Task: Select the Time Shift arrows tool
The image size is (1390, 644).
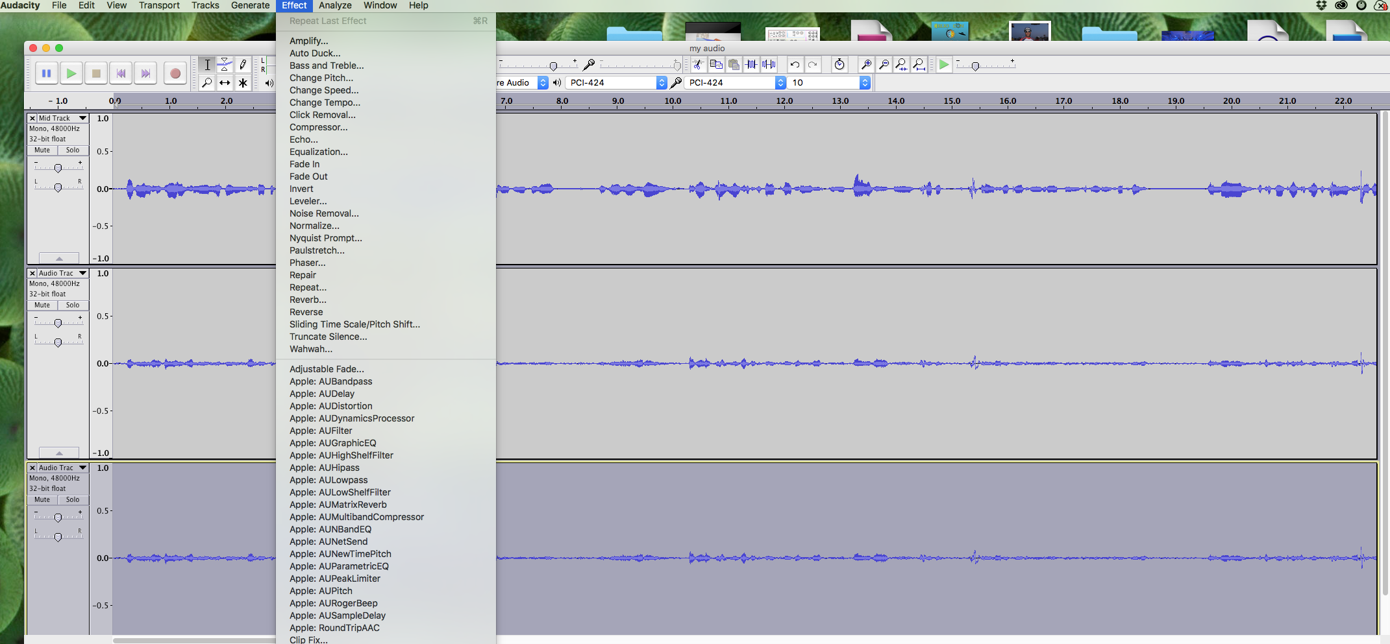Action: click(225, 82)
